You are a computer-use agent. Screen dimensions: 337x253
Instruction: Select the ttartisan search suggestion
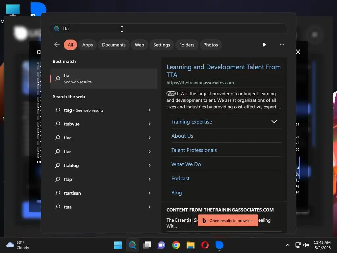coord(104,193)
